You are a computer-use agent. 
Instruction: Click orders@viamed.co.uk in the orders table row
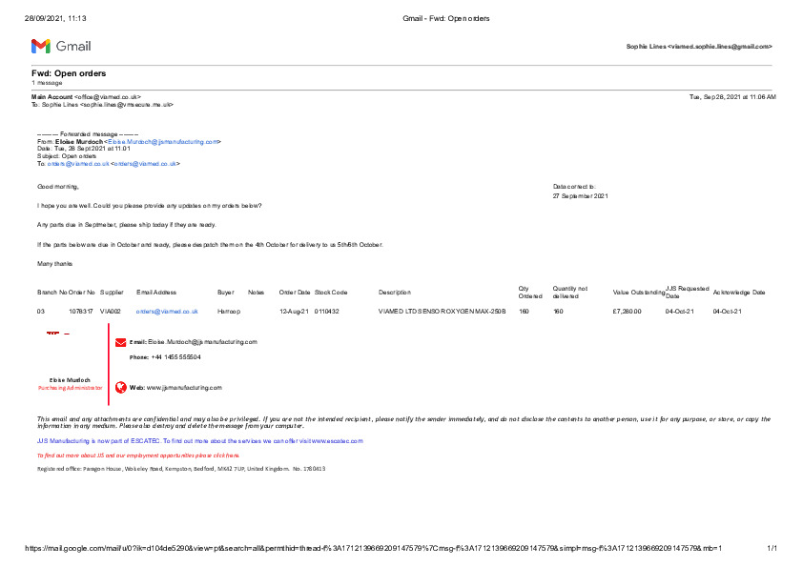167,312
